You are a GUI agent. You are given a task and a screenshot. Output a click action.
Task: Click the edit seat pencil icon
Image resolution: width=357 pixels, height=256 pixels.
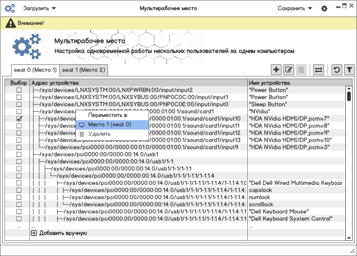click(x=289, y=70)
